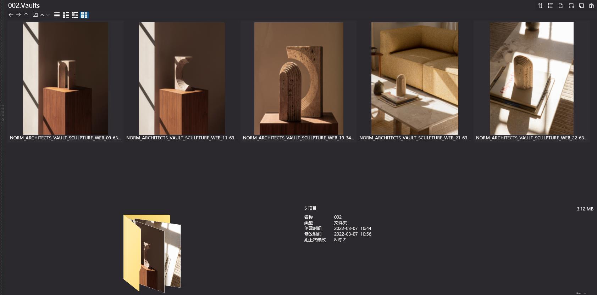Click the '距上次修改' property label

point(315,240)
